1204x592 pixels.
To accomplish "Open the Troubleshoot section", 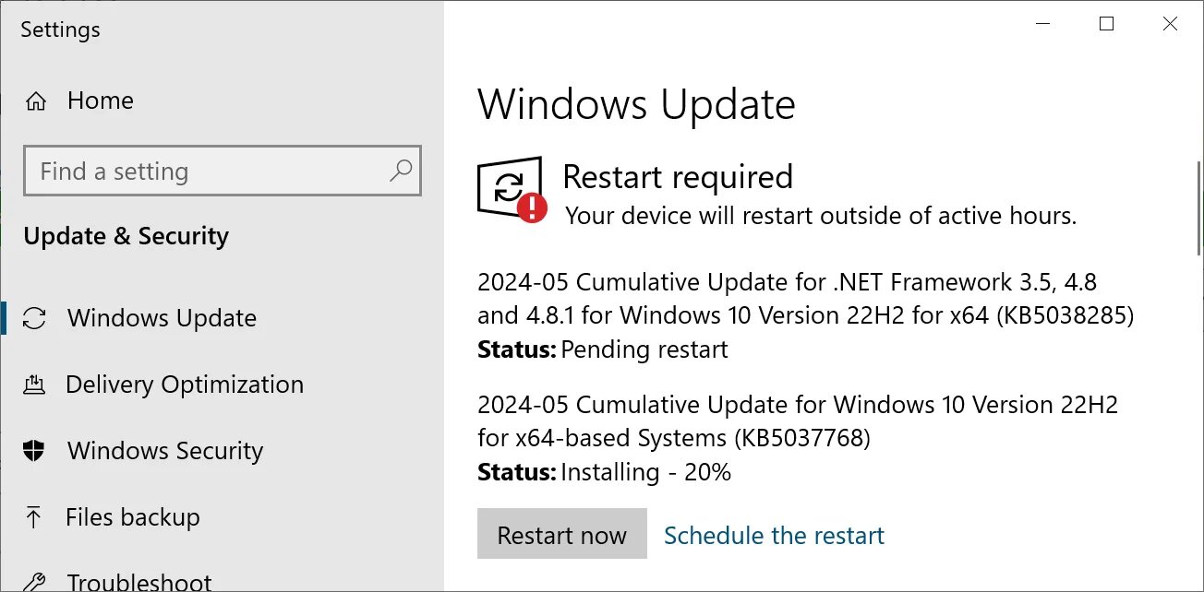I will click(138, 583).
